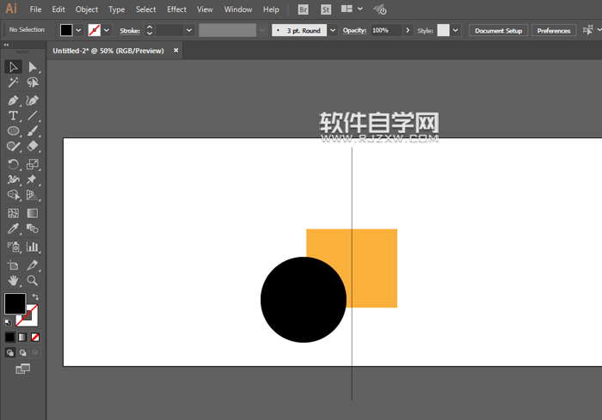Image resolution: width=602 pixels, height=420 pixels.
Task: Expand the Opacity percentage dropdown
Action: pyautogui.click(x=406, y=30)
